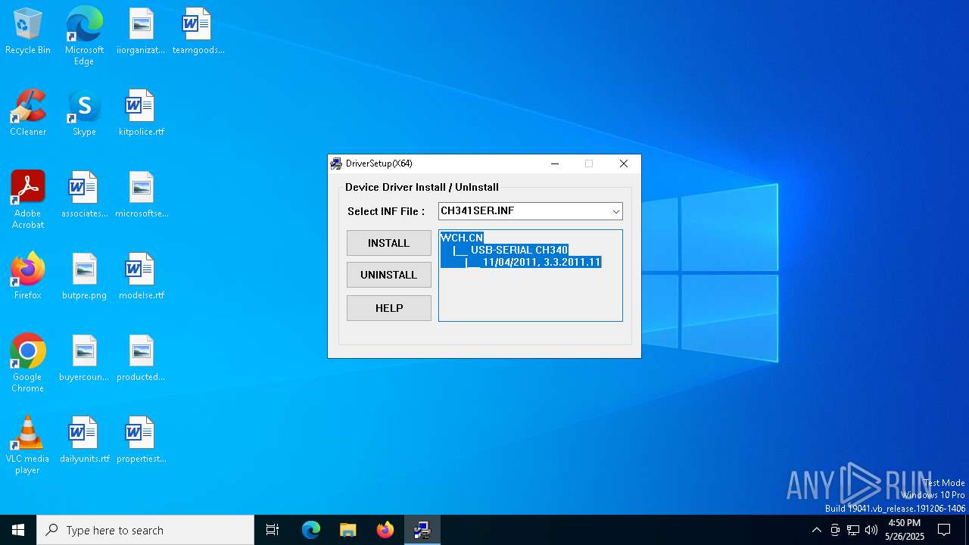
Task: Close the DriverSetup window
Action: click(x=623, y=163)
